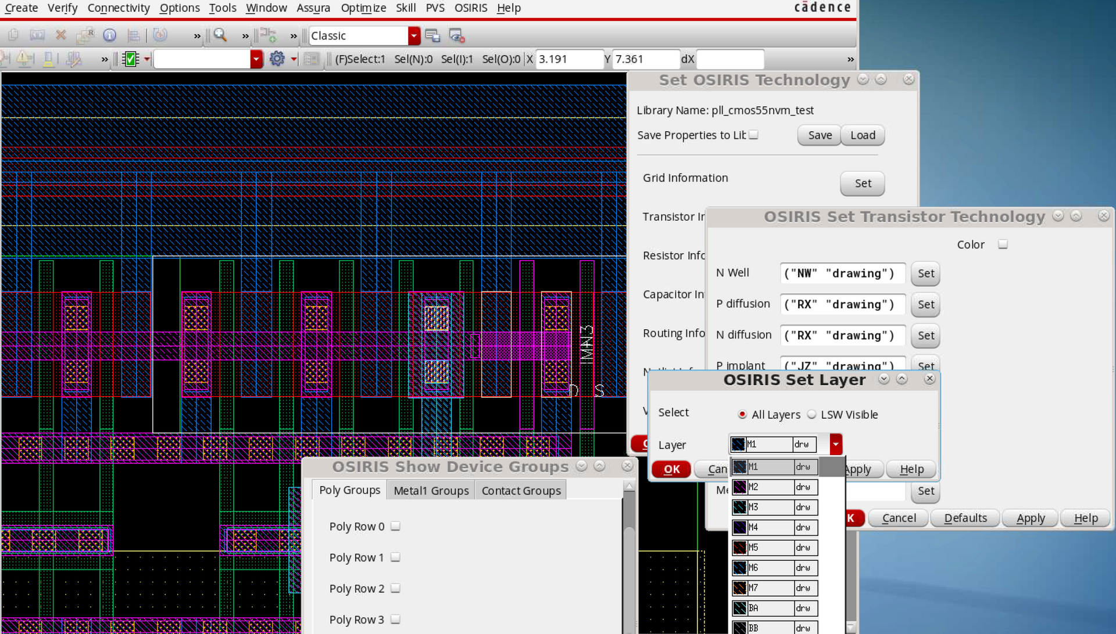The image size is (1116, 634).
Task: Click the circular rotate icon in toolbar
Action: (160, 35)
